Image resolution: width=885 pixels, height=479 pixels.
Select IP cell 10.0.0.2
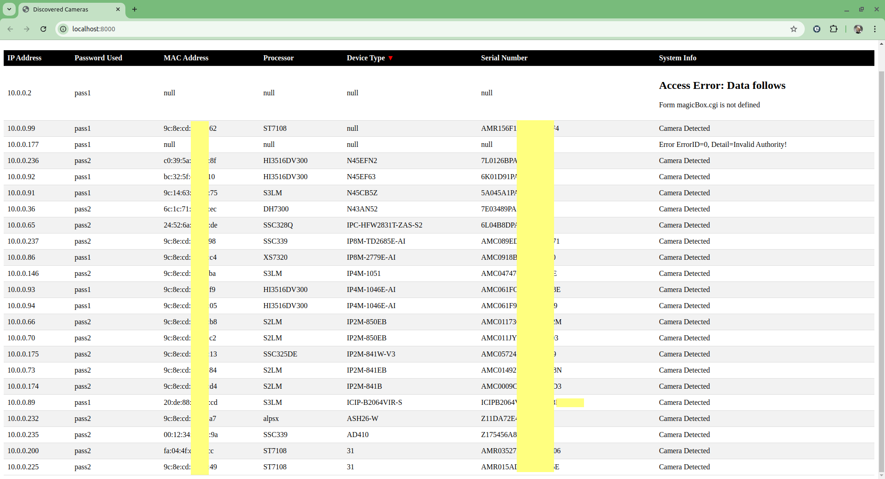coord(19,93)
